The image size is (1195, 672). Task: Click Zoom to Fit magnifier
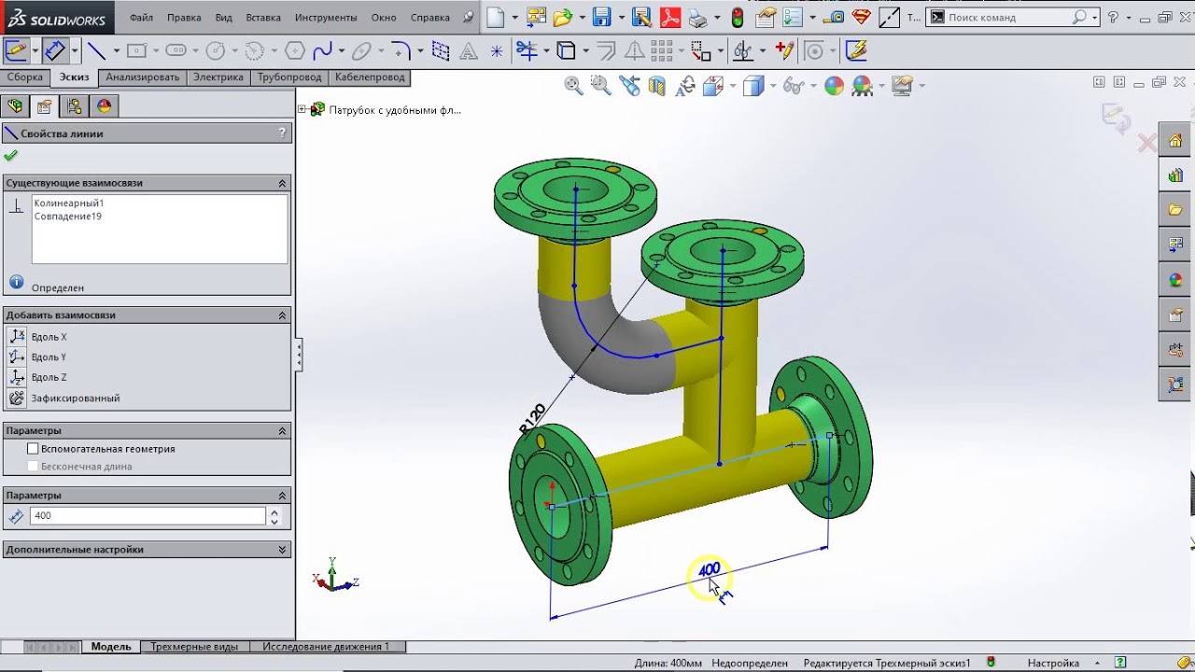click(x=573, y=86)
